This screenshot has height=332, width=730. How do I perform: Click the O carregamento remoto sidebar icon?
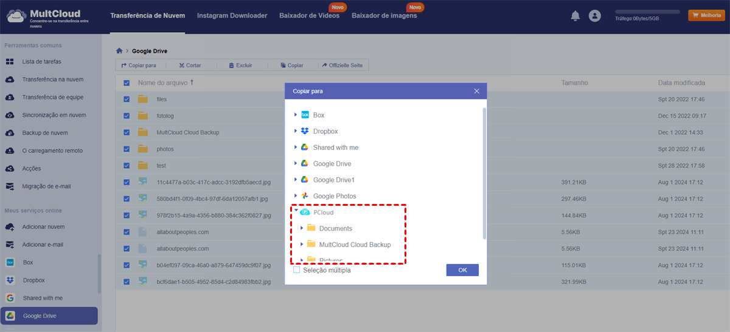(x=10, y=151)
